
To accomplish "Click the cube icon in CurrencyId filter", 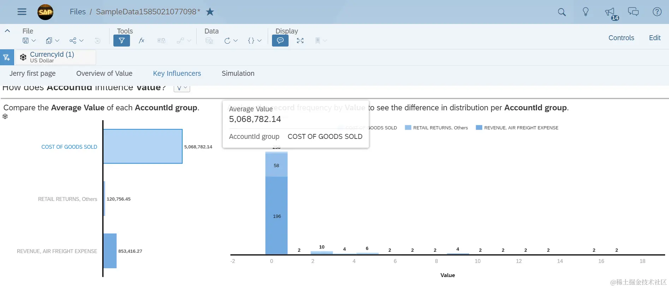I will [x=23, y=57].
